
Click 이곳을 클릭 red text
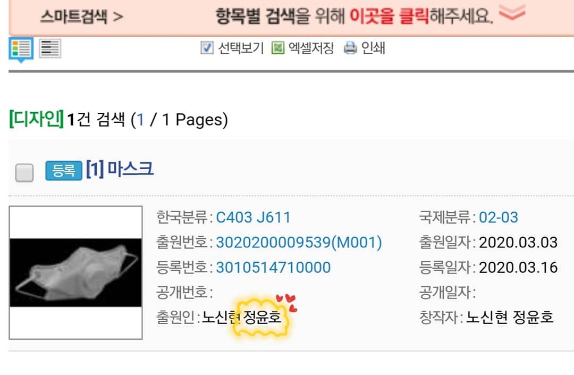tap(389, 16)
